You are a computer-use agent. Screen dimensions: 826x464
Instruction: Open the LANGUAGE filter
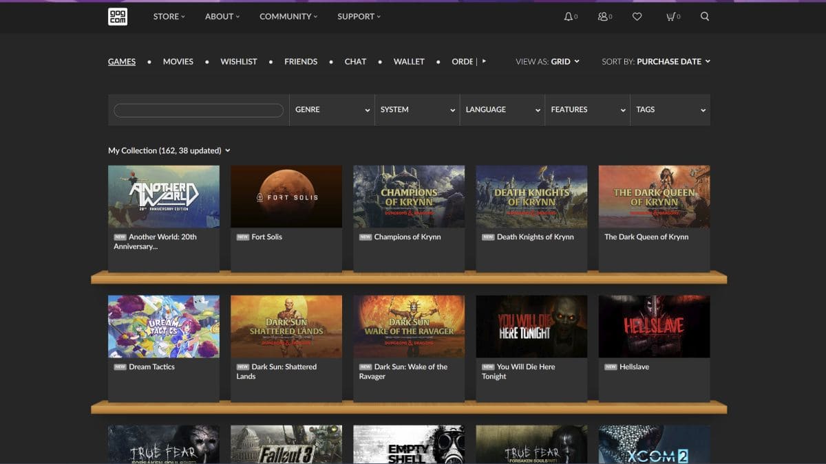(x=502, y=109)
